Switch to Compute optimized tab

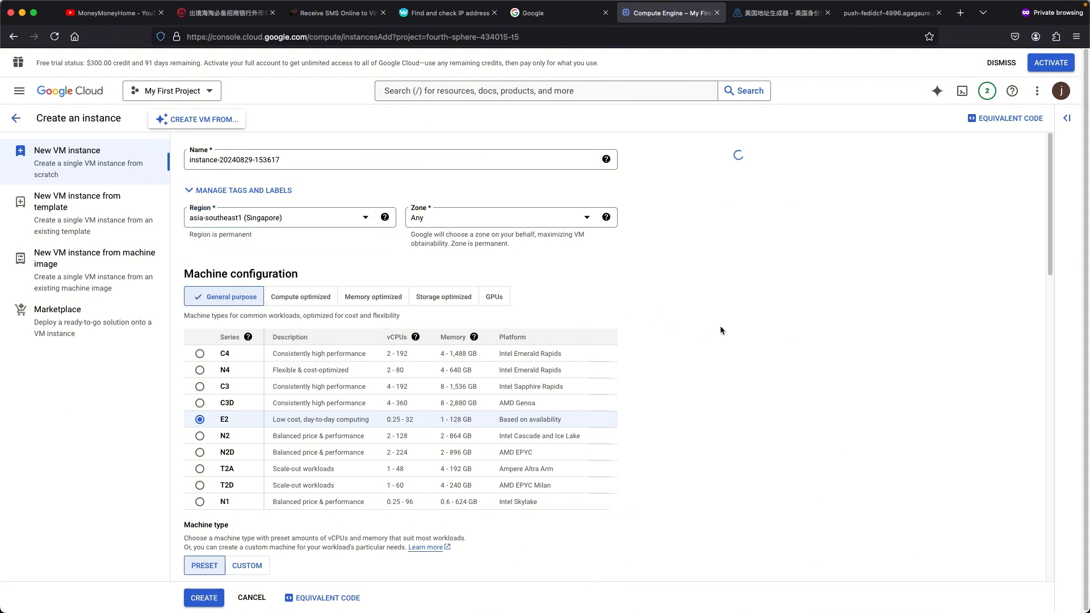tap(300, 297)
